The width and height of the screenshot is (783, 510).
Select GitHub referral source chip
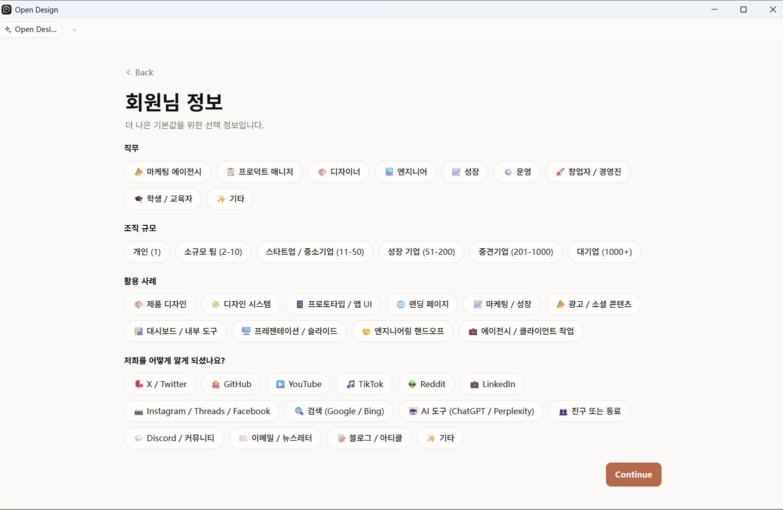231,384
